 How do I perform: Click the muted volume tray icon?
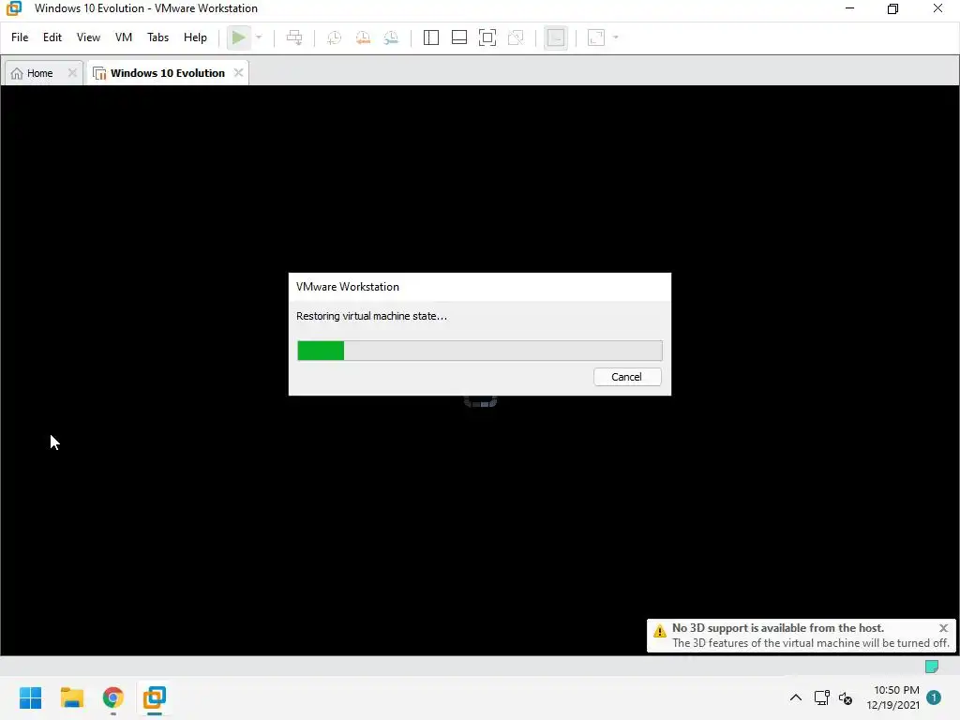click(846, 697)
